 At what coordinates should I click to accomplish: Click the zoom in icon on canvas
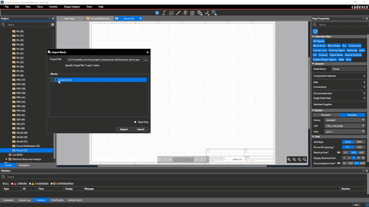click(289, 160)
